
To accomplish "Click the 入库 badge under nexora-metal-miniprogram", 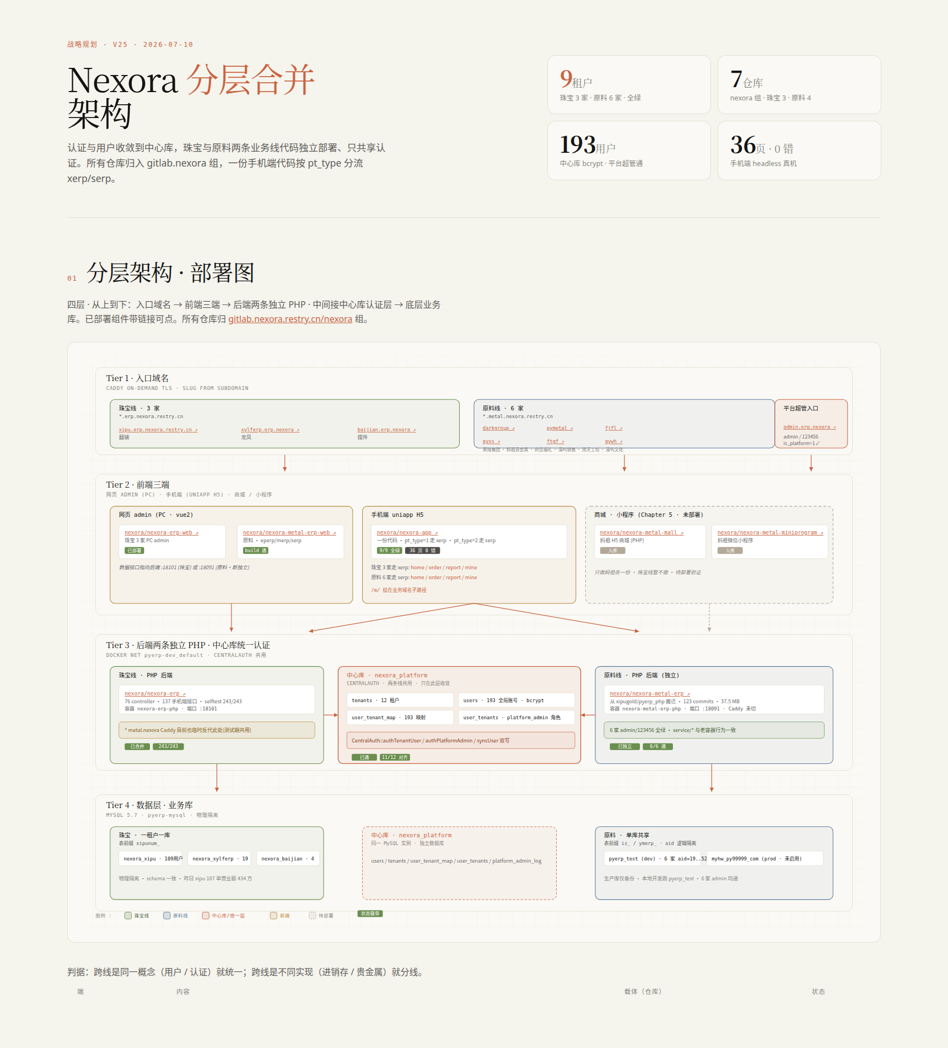I will [x=730, y=550].
